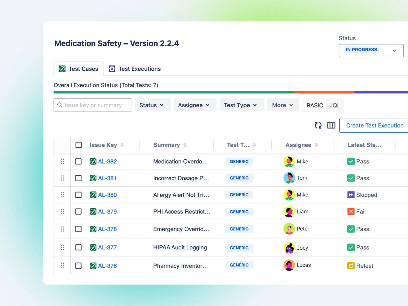The image size is (408, 306).
Task: Click the orange segment of the execution status bar
Action: [324, 92]
